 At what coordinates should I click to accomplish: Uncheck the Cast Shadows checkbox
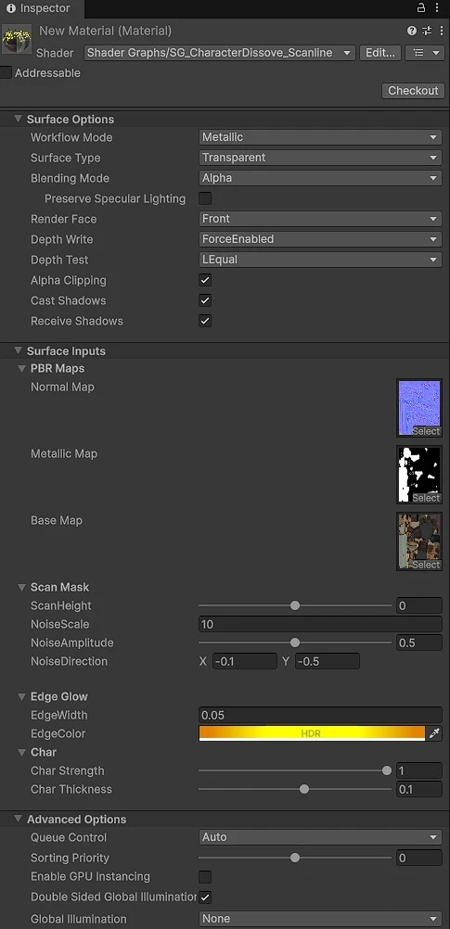205,300
